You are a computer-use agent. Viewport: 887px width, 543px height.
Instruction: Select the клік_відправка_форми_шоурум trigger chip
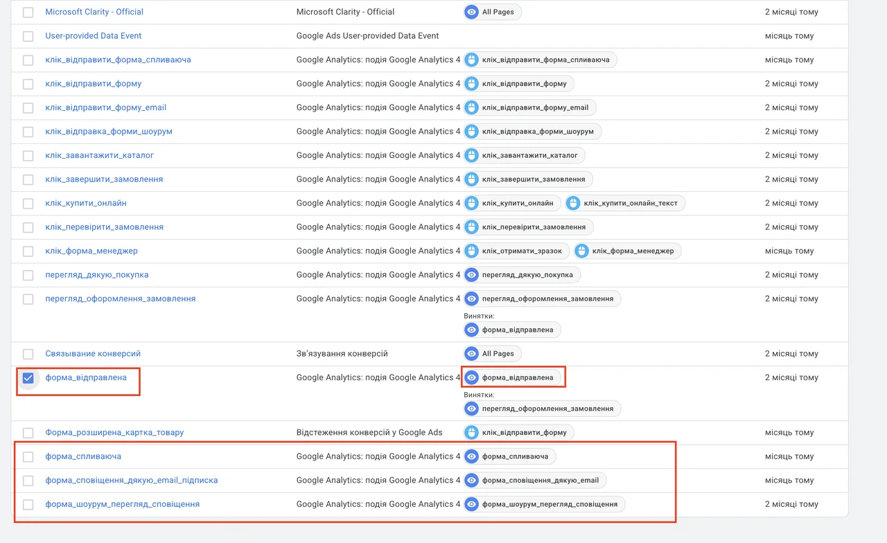point(533,132)
